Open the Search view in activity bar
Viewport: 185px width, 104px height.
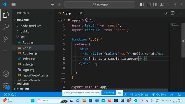(x=6, y=27)
